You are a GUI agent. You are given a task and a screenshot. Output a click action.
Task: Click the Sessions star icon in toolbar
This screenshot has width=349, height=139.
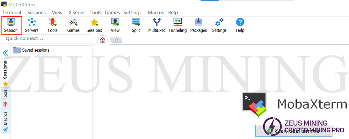(94, 25)
